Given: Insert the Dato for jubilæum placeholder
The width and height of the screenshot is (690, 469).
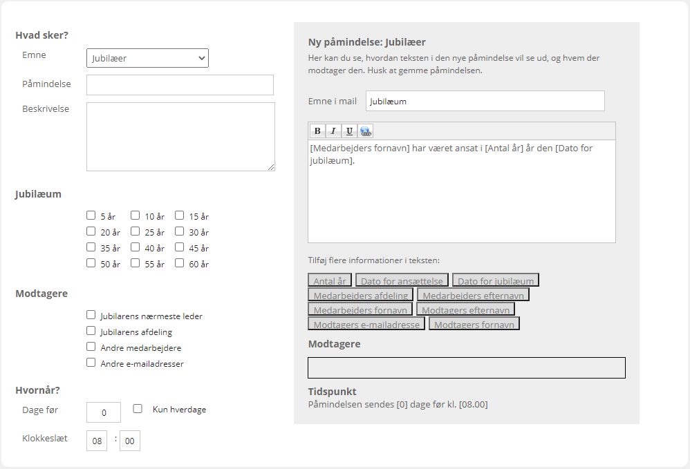Looking at the screenshot, I should [496, 280].
